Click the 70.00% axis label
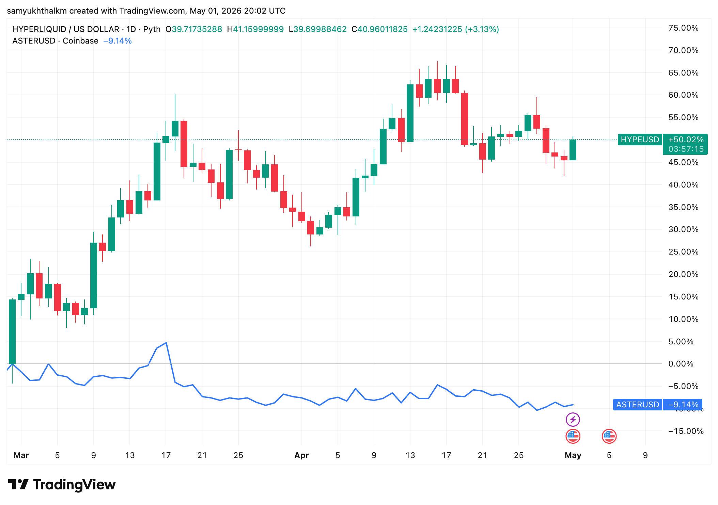The width and height of the screenshot is (718, 505). 683,50
